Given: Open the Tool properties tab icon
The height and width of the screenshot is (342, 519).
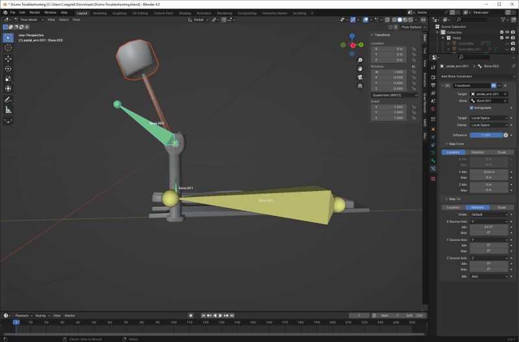Looking at the screenshot, I should click(x=433, y=67).
